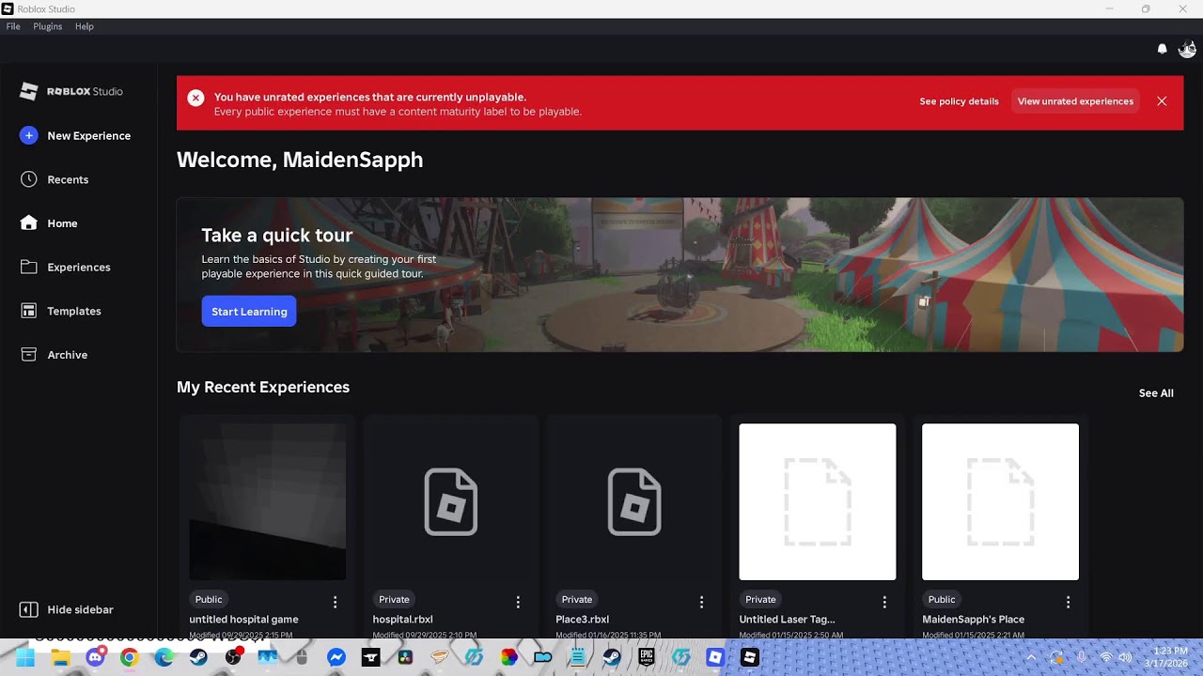Click the Public badge on MaidenSapph's Place
The height and width of the screenshot is (676, 1203).
tap(942, 599)
